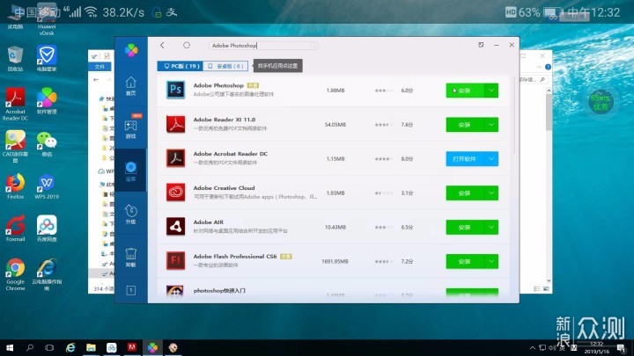Viewport: 634px width, 356px height.
Task: Open the games section in sidebar
Action: pyautogui.click(x=130, y=128)
